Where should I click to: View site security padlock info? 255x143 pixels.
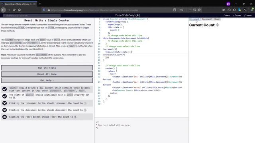click(x=49, y=10)
